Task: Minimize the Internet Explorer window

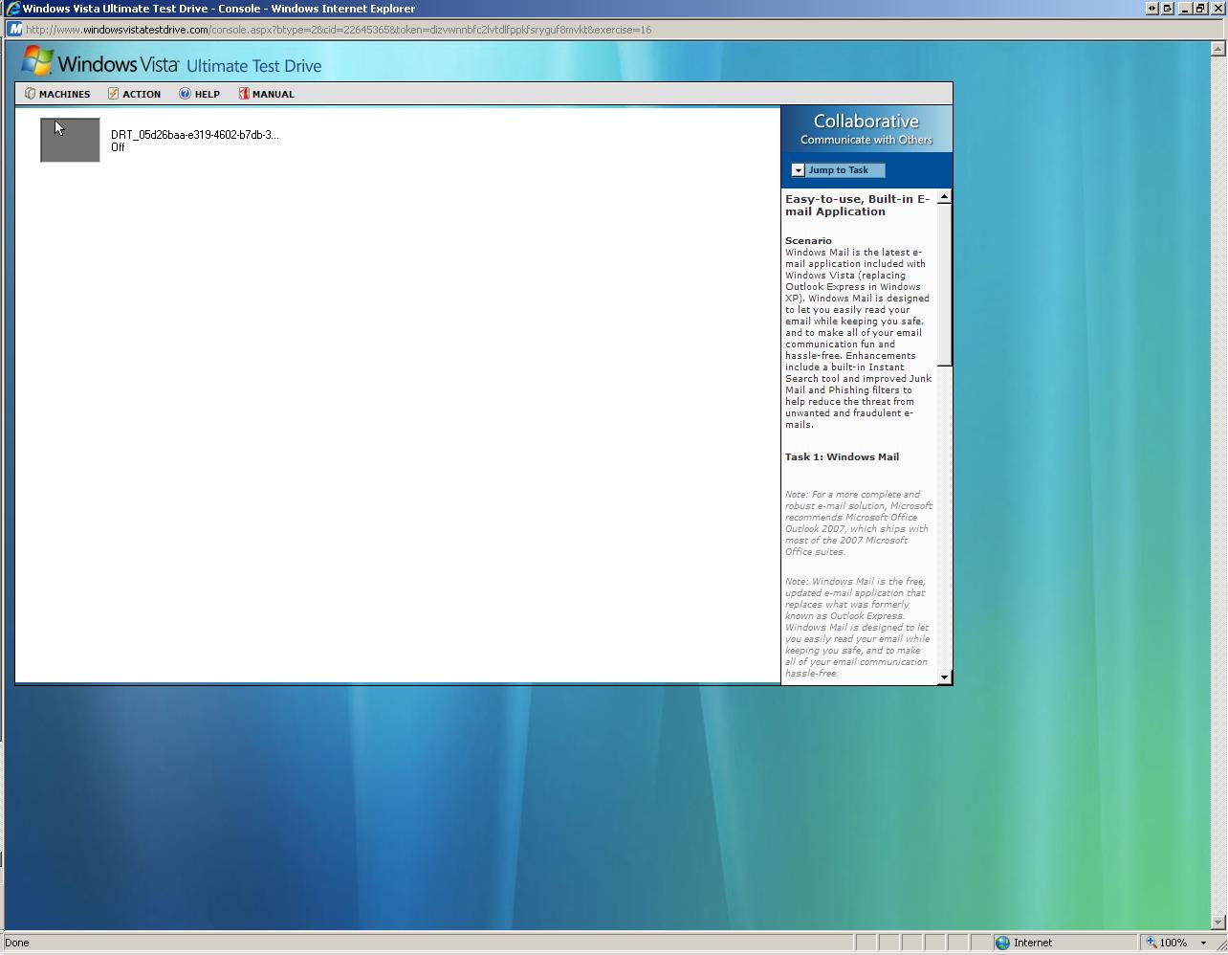Action: [1185, 8]
